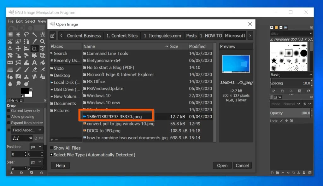Select the Eraser tool

click(x=34, y=70)
